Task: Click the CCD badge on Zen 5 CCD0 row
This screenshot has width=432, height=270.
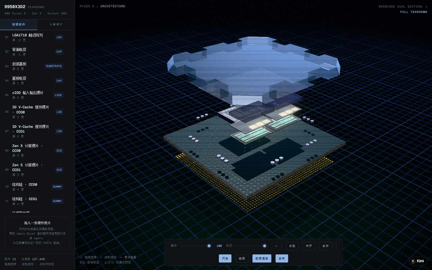Action: tap(59, 151)
